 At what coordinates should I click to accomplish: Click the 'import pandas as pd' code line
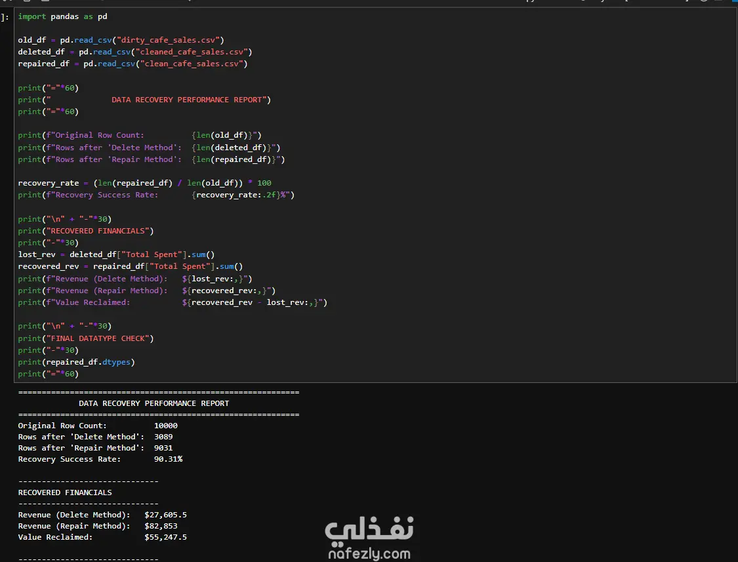click(x=62, y=16)
